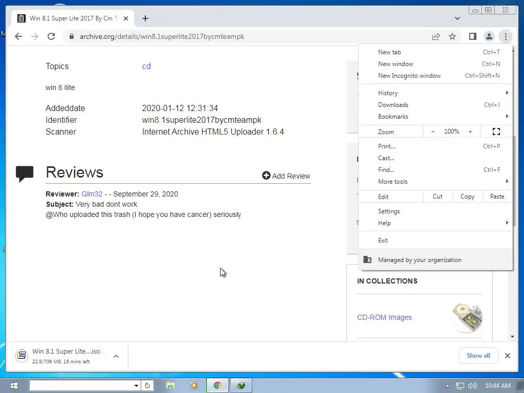This screenshot has width=524, height=393.
Task: Click the network tray icon
Action: click(460, 386)
